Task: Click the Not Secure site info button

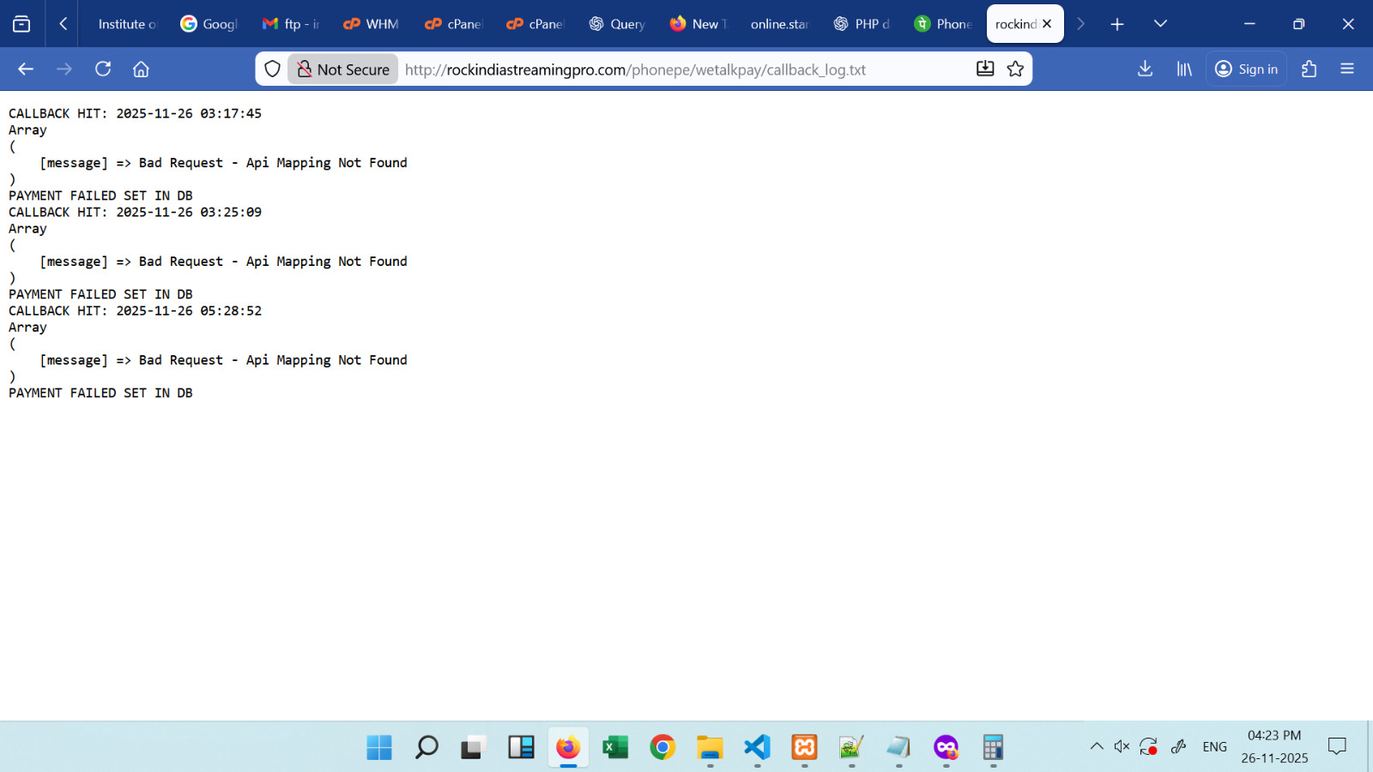Action: 343,69
